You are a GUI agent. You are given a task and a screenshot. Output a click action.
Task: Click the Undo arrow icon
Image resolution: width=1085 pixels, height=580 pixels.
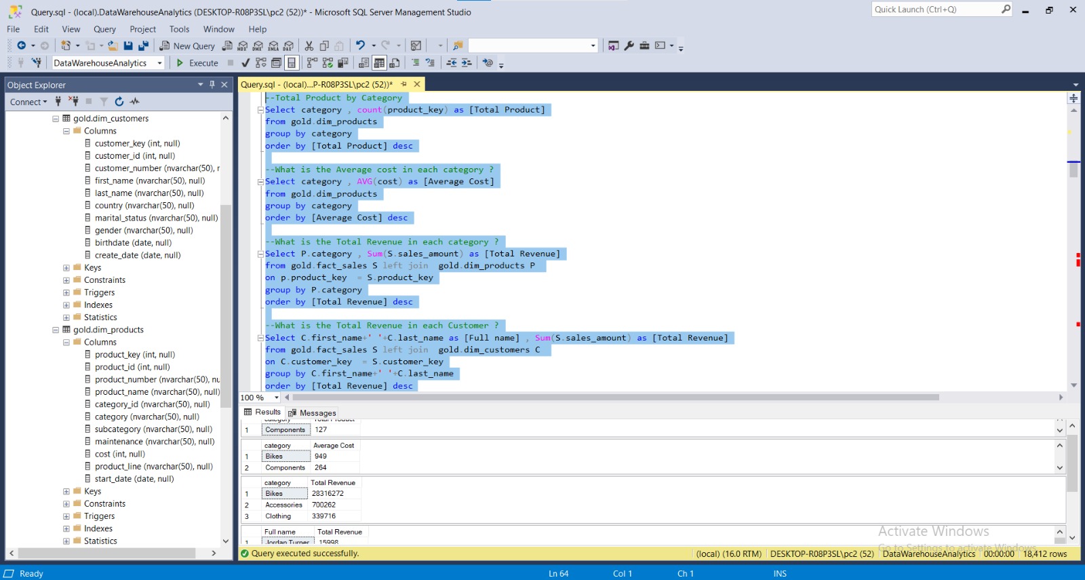pos(360,45)
